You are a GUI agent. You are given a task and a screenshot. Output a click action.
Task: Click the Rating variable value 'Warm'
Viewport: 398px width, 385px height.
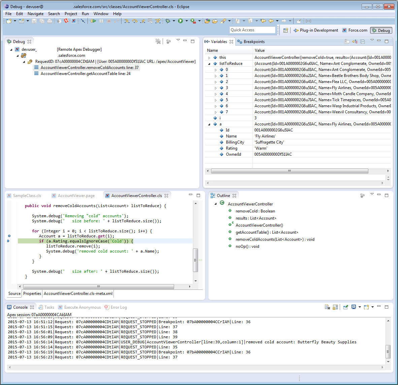261,148
